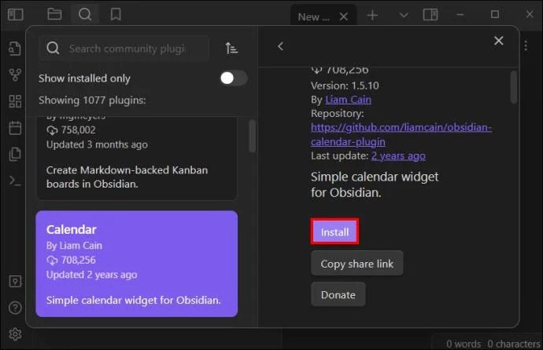Open the GitHub repository link
Image resolution: width=543 pixels, height=350 pixels.
(401, 134)
